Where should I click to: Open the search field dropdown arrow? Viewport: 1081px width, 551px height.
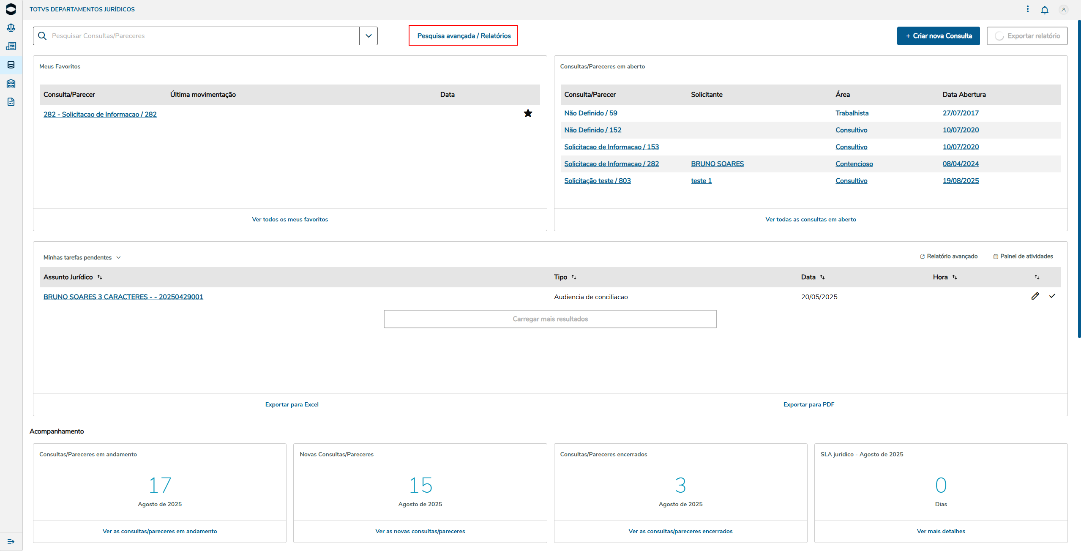pos(369,36)
